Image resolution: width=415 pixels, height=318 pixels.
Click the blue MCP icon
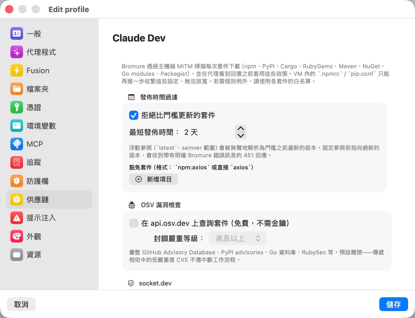17,144
